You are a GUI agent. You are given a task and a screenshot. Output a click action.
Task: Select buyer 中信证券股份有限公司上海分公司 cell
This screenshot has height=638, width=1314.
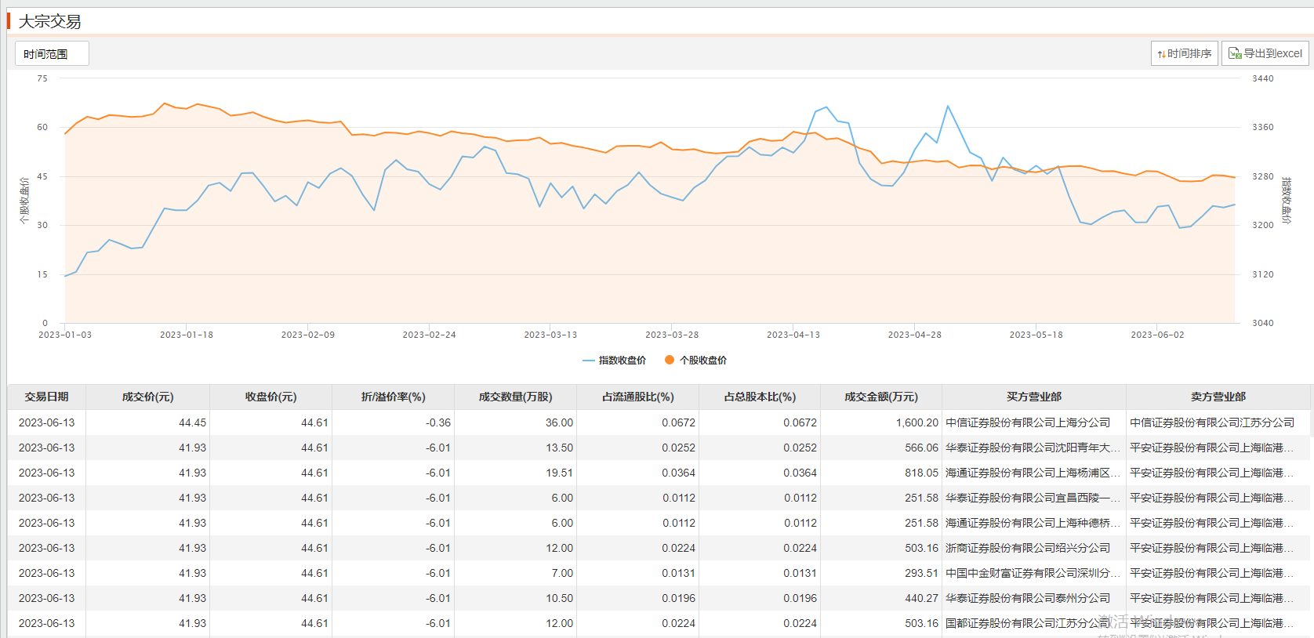pyautogui.click(x=1027, y=422)
